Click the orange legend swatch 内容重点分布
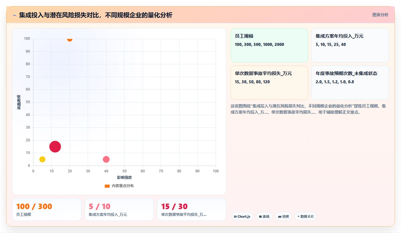Screen dimensions: 401x233 tap(107, 186)
